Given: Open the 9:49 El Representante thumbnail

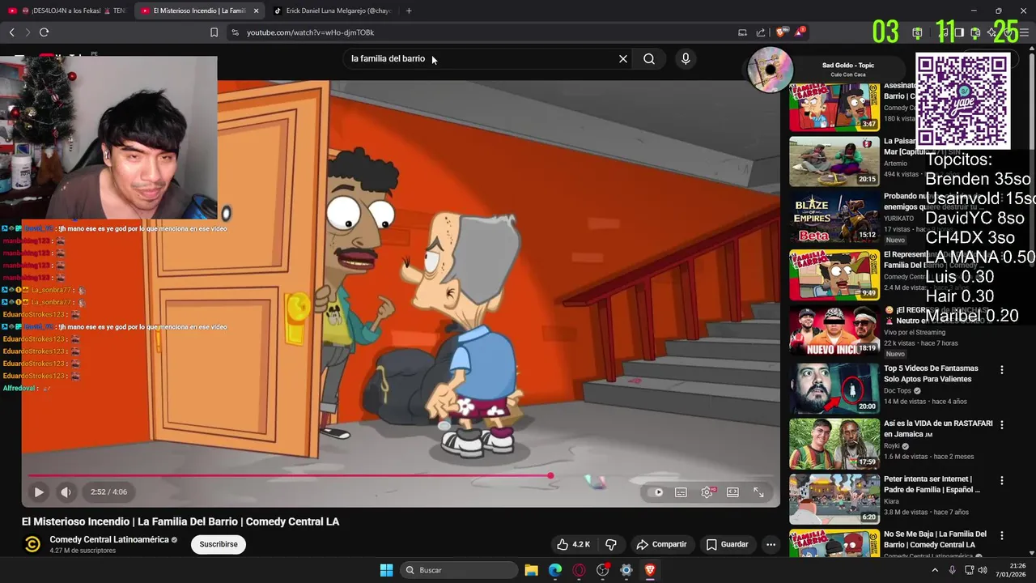Looking at the screenshot, I should [x=834, y=274].
